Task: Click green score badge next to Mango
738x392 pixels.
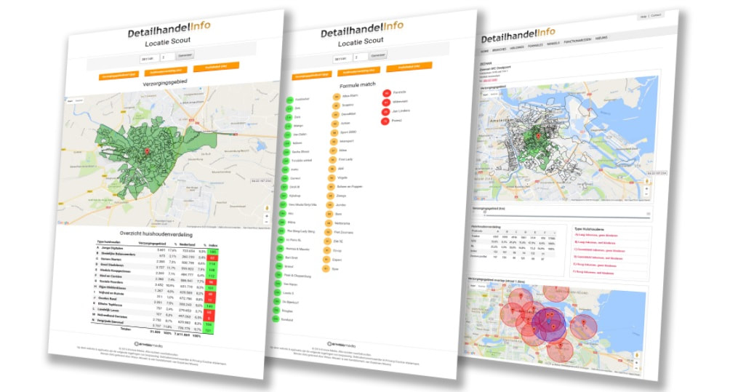Action: click(288, 126)
